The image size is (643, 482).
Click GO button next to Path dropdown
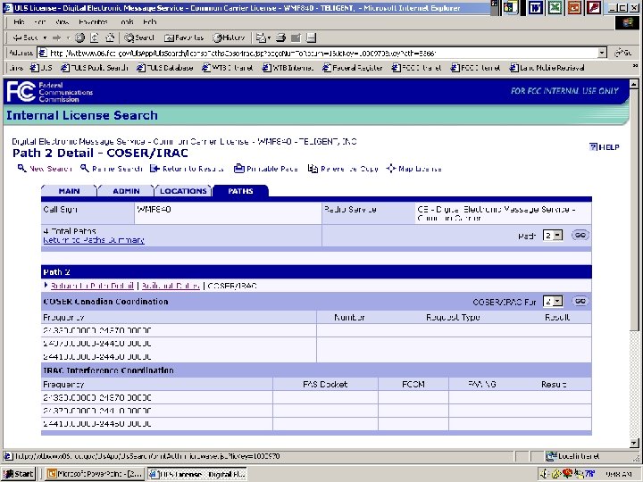(x=580, y=236)
